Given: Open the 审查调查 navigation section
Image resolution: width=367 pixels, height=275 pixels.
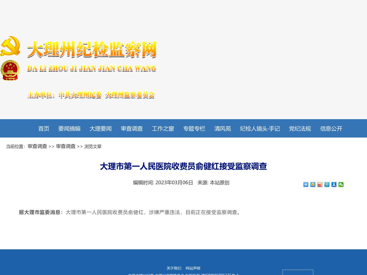Looking at the screenshot, I should coord(132,128).
